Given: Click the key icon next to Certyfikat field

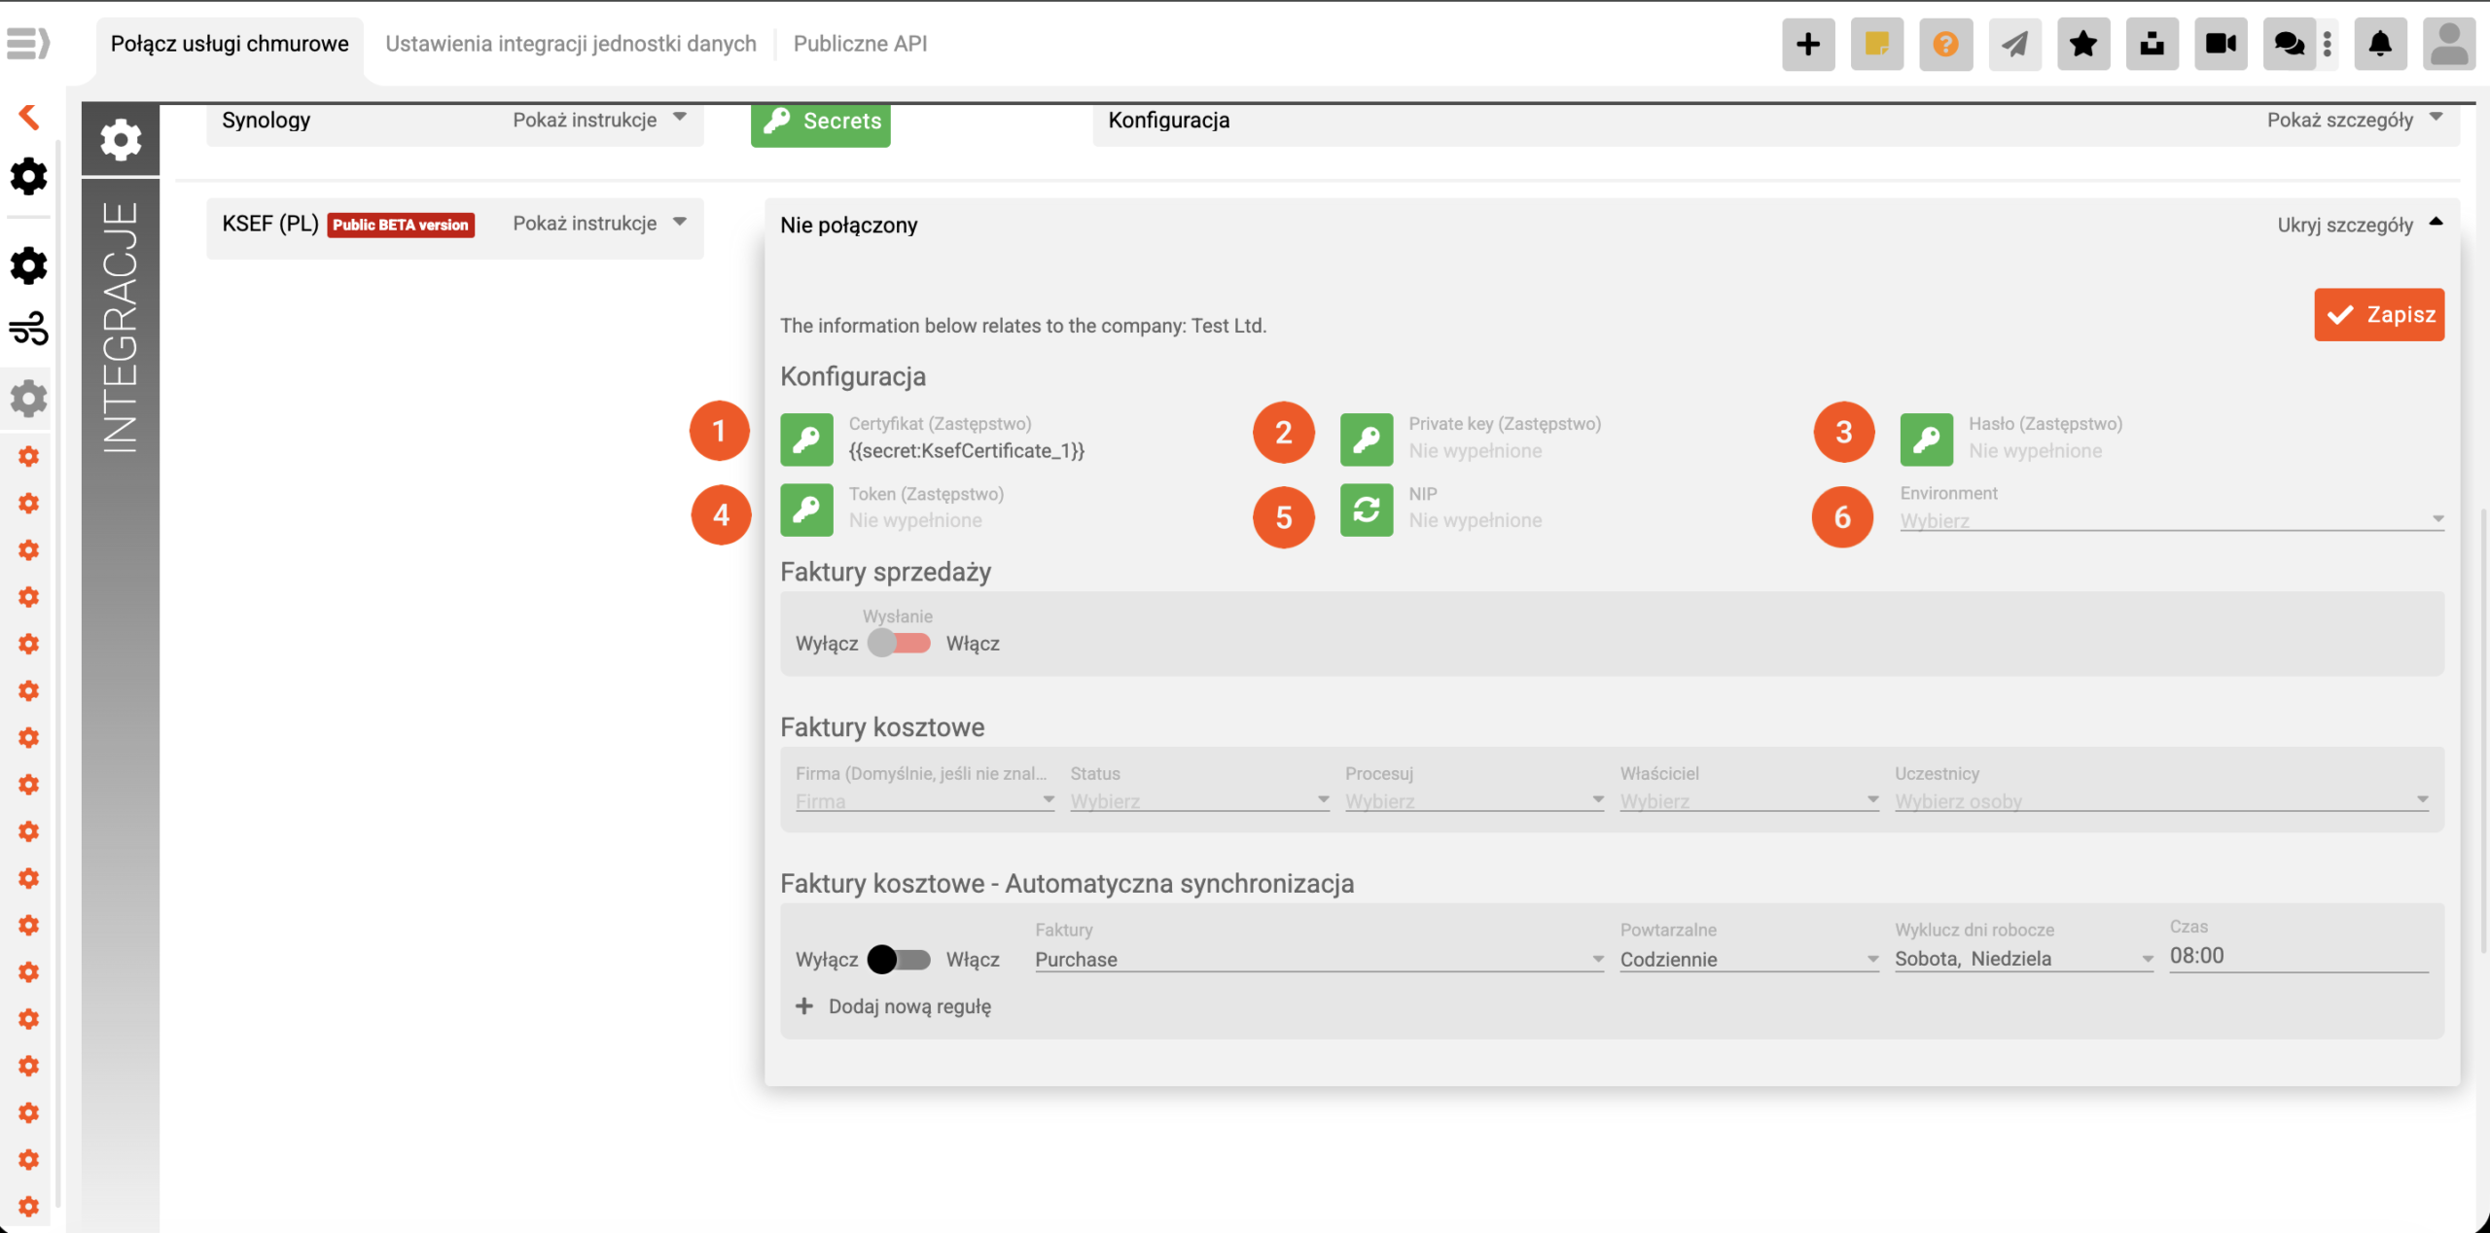Looking at the screenshot, I should click(x=806, y=440).
